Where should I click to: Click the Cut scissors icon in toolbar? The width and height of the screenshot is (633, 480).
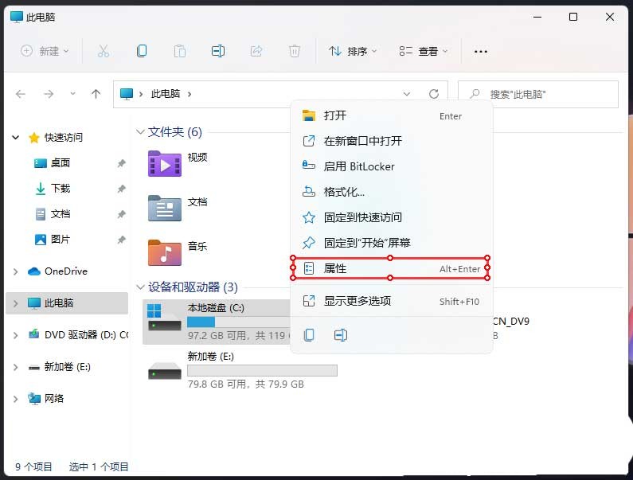point(104,51)
